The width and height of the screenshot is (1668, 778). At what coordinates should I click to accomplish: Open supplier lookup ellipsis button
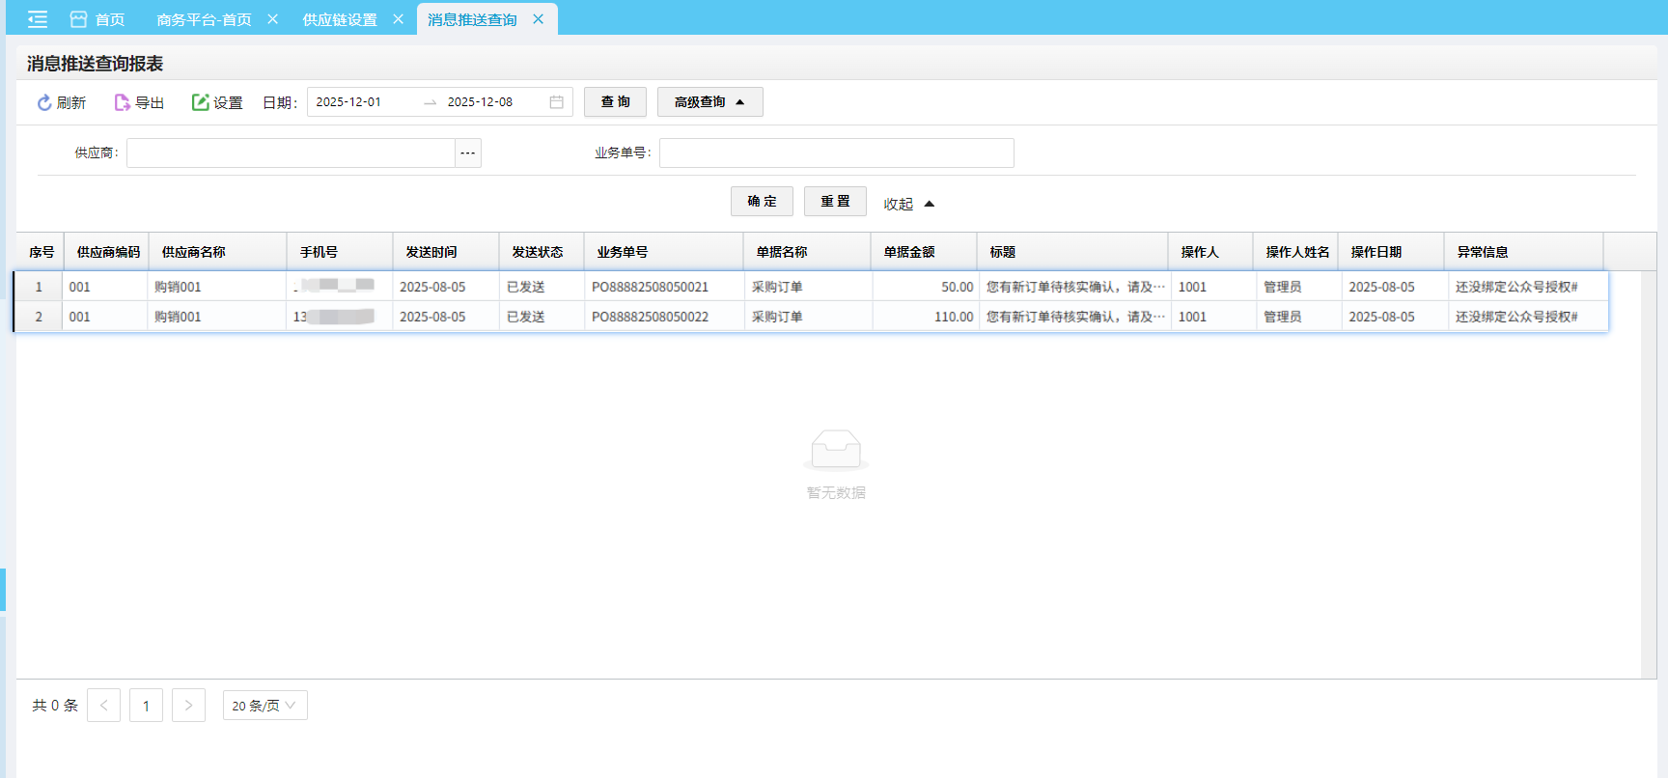pyautogui.click(x=468, y=153)
